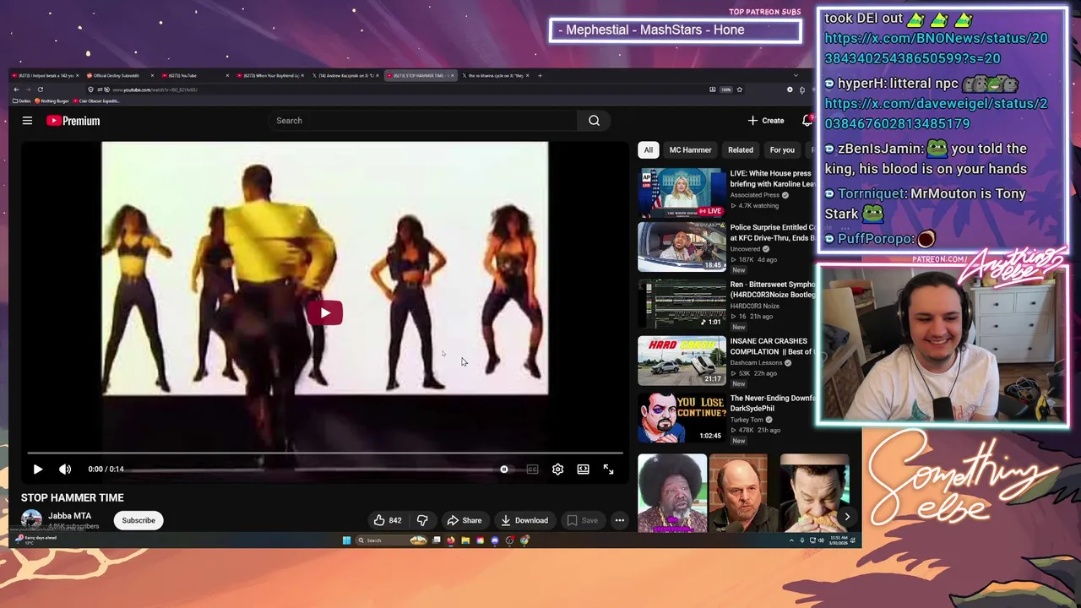The image size is (1081, 608).
Task: Open the Create menu
Action: (x=765, y=121)
